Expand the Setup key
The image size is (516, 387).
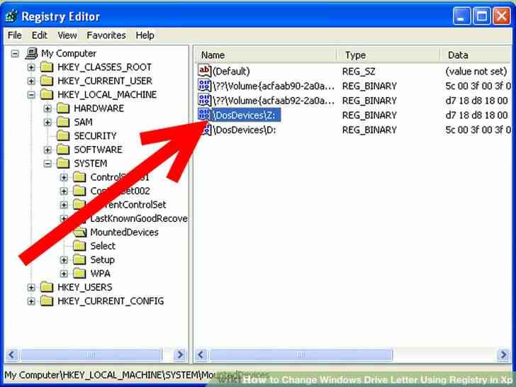pos(64,260)
